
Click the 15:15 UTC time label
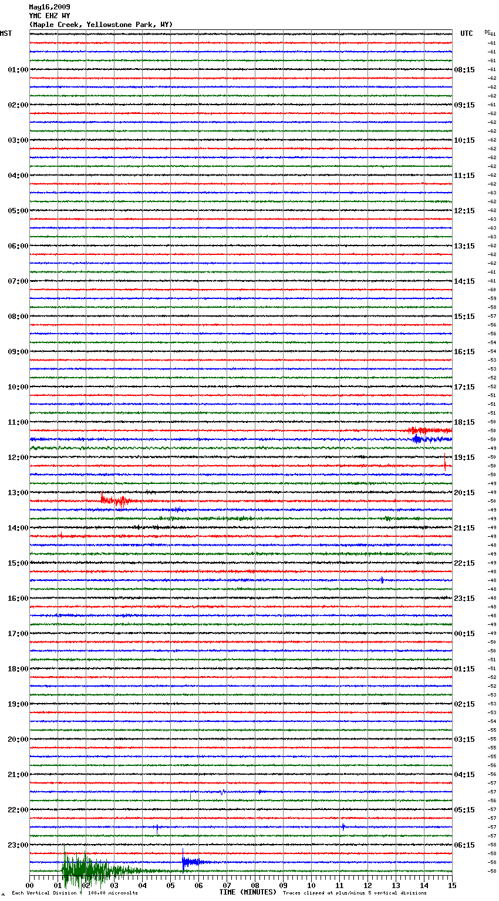[464, 317]
